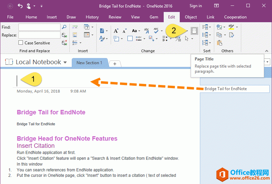
Task: Click the sort numbered list icon
Action: coord(205,43)
